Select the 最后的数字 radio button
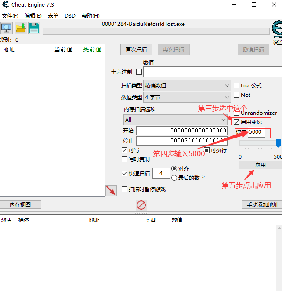This screenshot has height=291, width=282. (x=174, y=178)
